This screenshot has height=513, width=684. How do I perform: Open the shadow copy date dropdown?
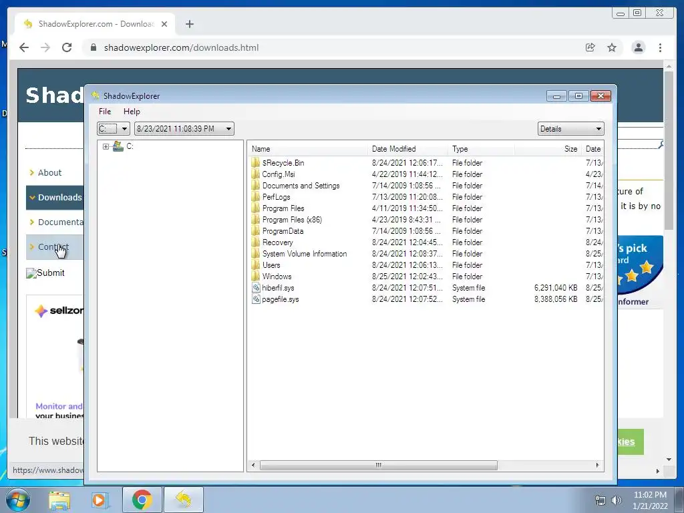228,129
